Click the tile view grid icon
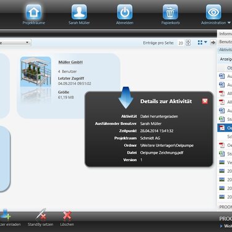Image resolution: width=232 pixels, height=232 pixels. click(200, 43)
